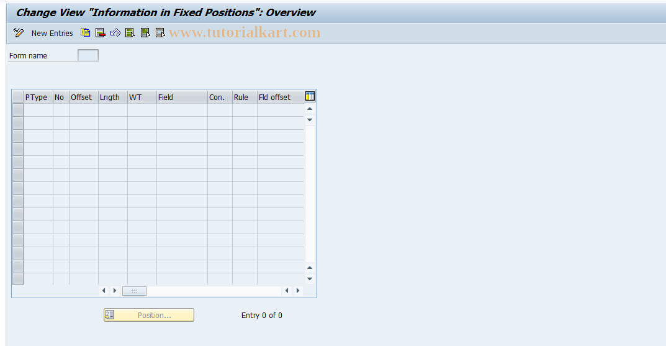Click top scroll-down arrow below header
666x346 pixels.
click(310, 120)
